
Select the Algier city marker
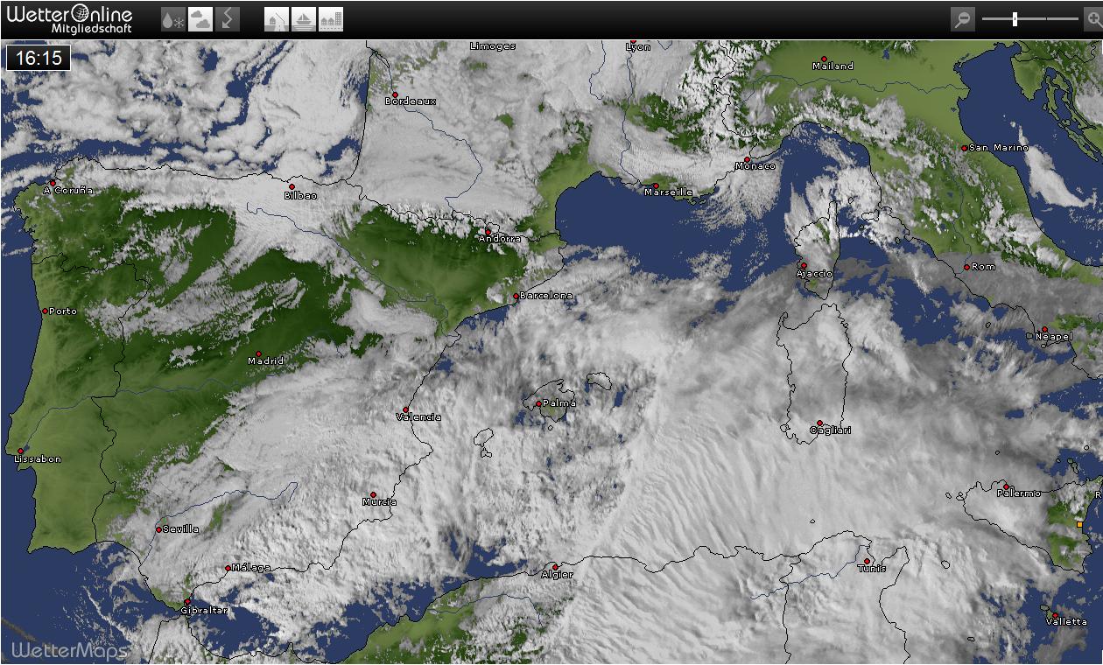coord(554,567)
